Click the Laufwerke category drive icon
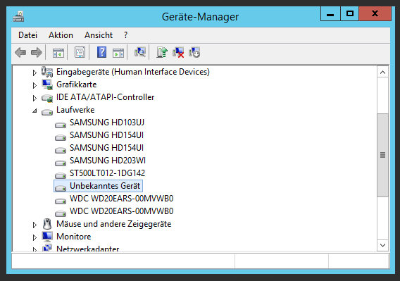Screen dimensions: 400x281 pos(47,112)
